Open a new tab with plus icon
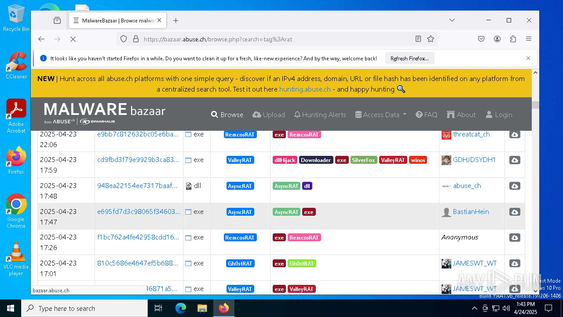 click(176, 20)
